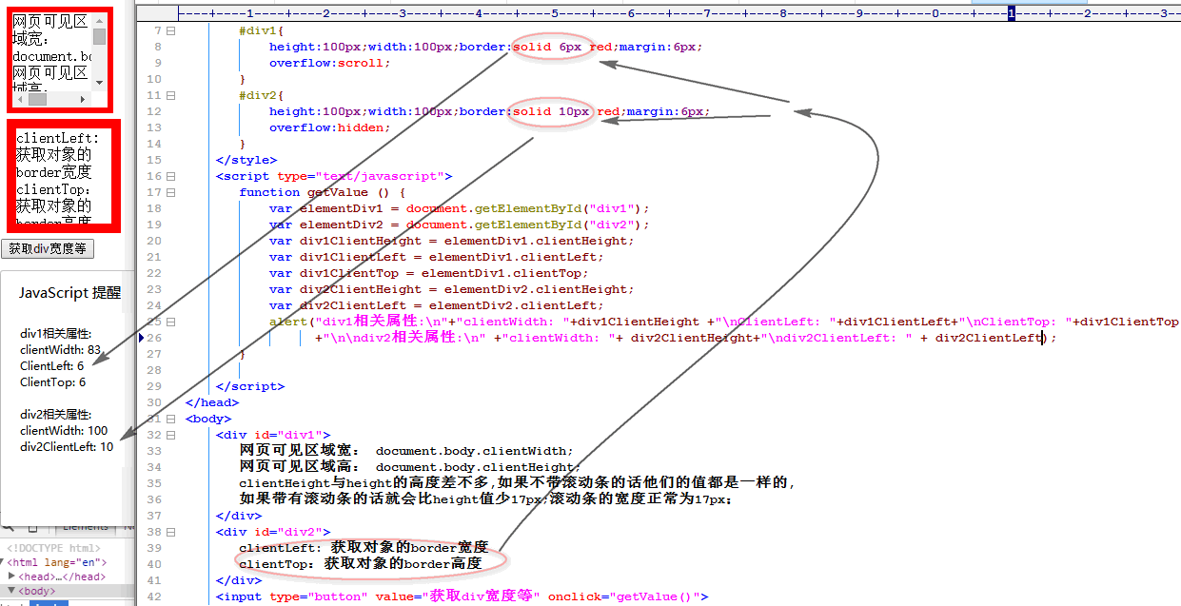Click line number 20 in the gutter

point(154,241)
